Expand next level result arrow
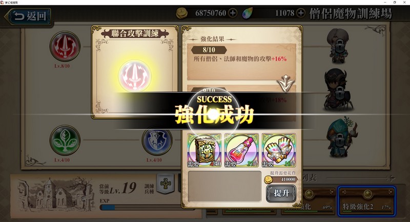The width and height of the screenshot is (410, 222). (x=285, y=83)
